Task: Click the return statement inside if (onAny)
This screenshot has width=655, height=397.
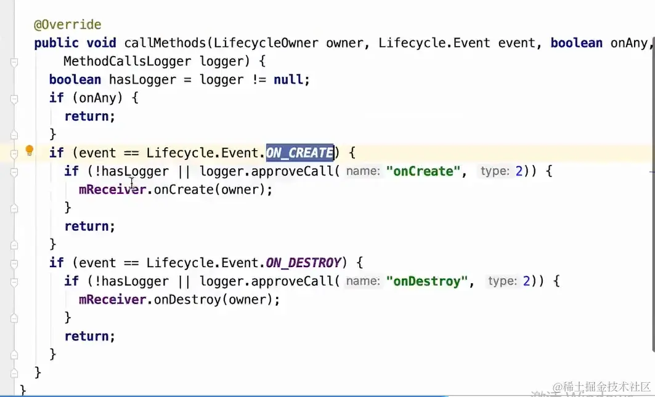Action: click(x=90, y=116)
